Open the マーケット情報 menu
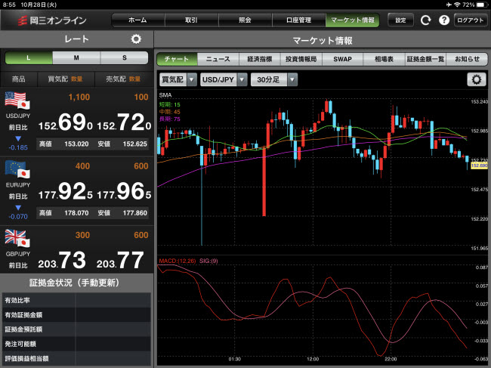The height and width of the screenshot is (368, 491). coord(353,20)
